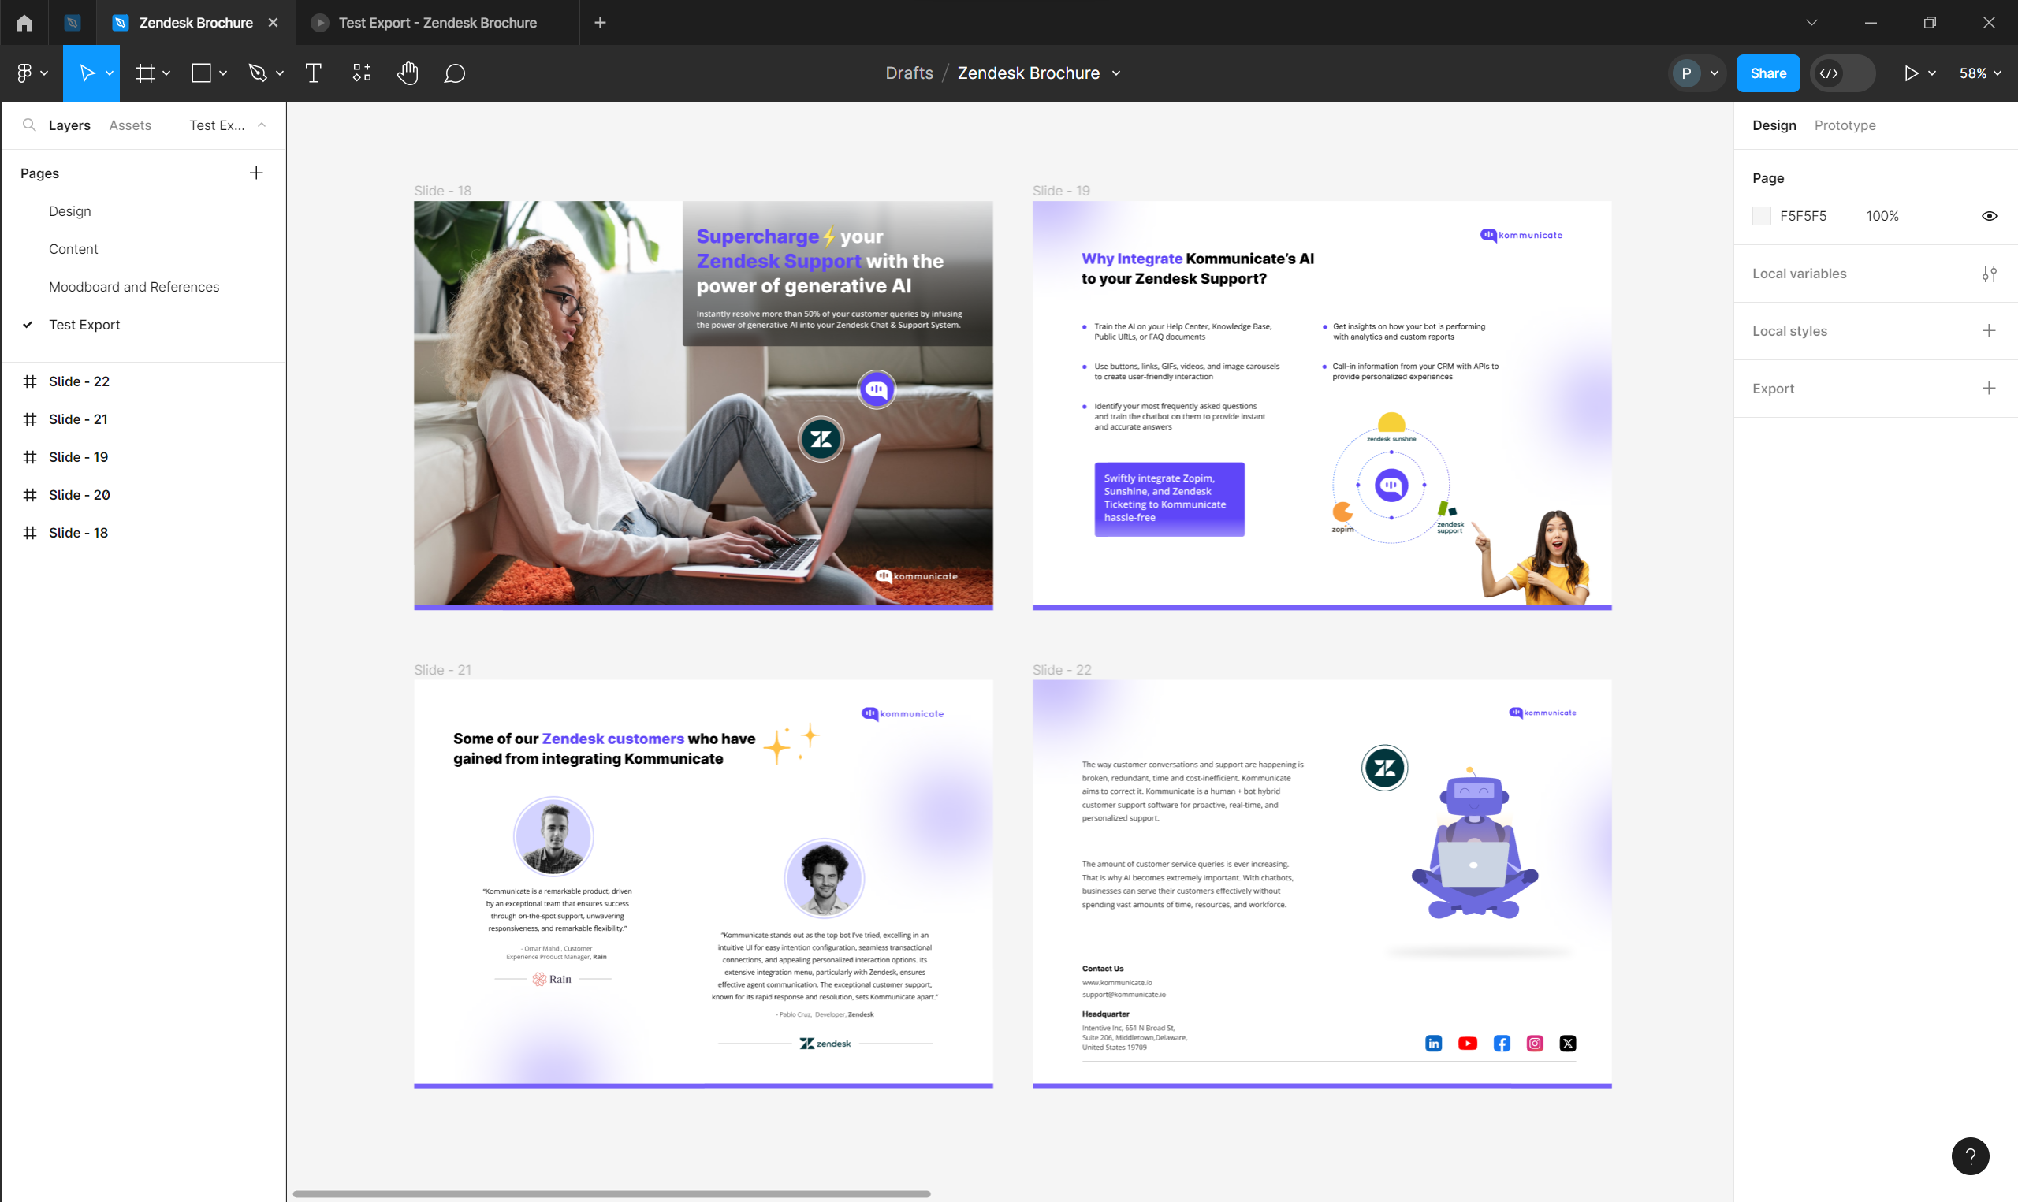Switch to the Assets tab

tap(130, 125)
